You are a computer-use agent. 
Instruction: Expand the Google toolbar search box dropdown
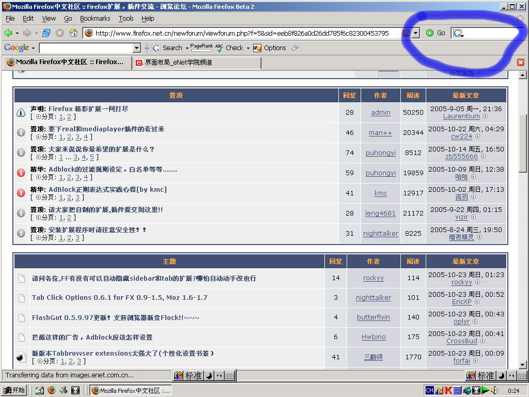pos(137,48)
